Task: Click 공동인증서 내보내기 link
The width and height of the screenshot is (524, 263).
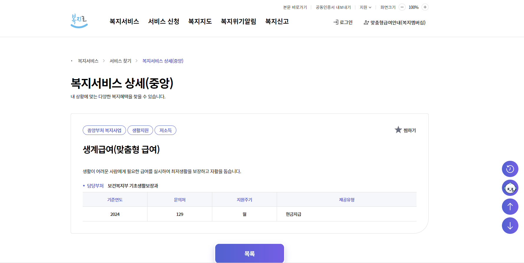Action: [333, 7]
